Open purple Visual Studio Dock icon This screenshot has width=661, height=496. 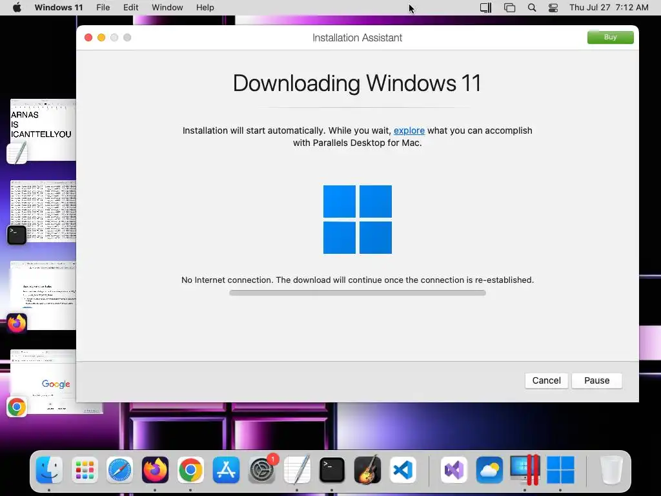tap(454, 470)
